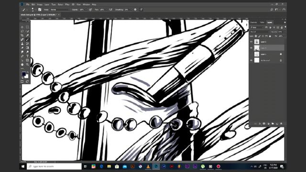This screenshot has height=172, width=306.
Task: Open the File menu
Action: pos(28,4)
